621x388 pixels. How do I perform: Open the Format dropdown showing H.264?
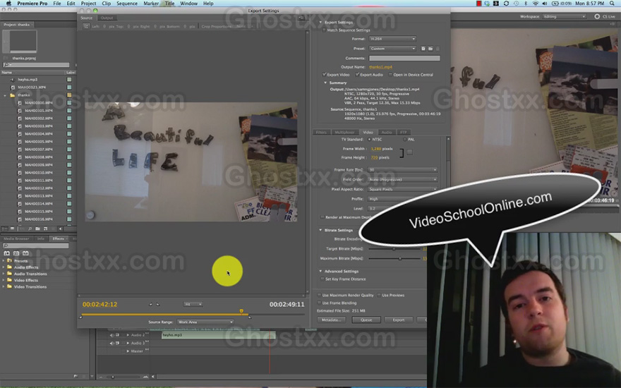click(x=392, y=39)
